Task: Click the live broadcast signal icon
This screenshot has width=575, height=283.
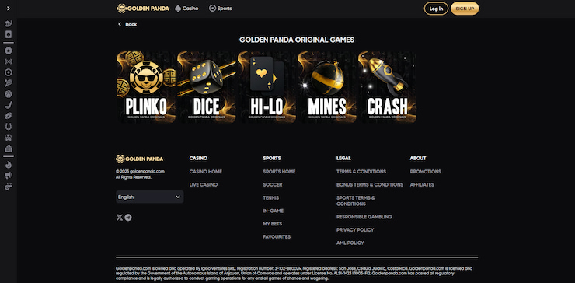Action: point(9,61)
